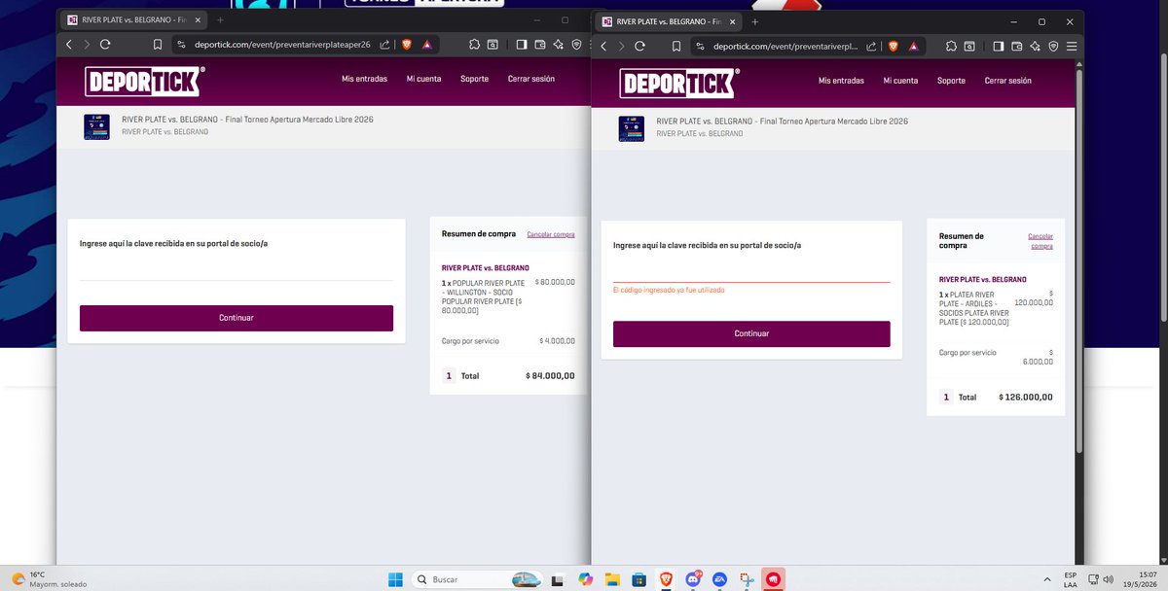Open Mi cuenta in the right window
1168x591 pixels.
(900, 81)
